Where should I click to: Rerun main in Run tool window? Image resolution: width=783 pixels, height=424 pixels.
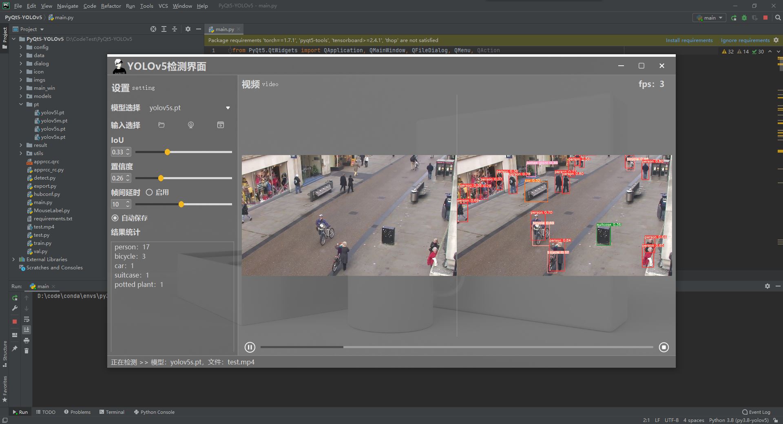[x=15, y=298]
